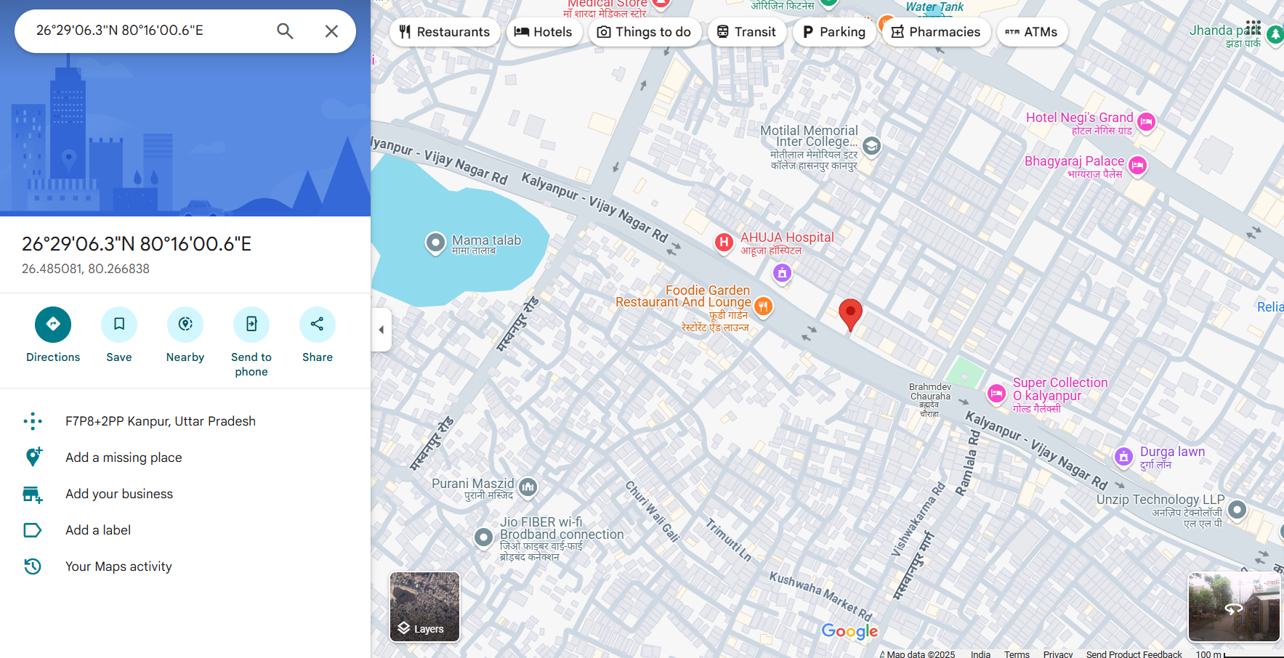Click the label tag icon
Screen dimensions: 1284x658
33,530
